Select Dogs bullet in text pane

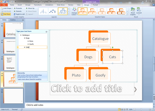[27, 38]
